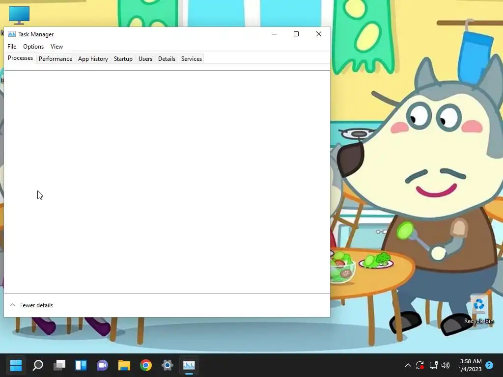Switch to the Services tab
This screenshot has width=503, height=377.
pos(192,59)
